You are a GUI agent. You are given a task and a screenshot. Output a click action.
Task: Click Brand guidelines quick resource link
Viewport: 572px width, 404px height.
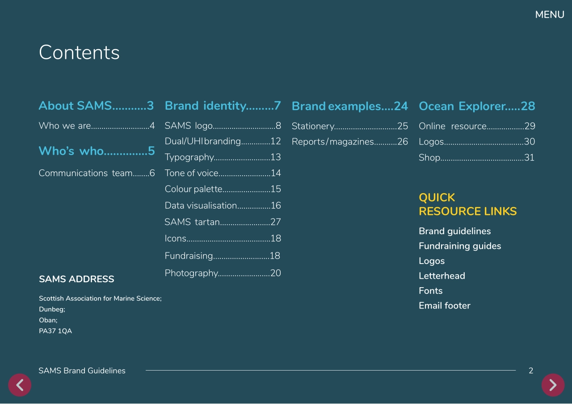point(454,231)
